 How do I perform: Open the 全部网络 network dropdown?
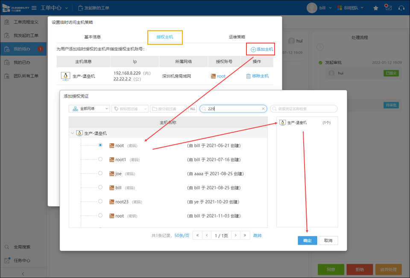(89, 109)
